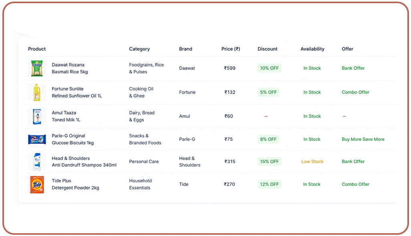Click the Category column header
Screen dimensions: 411x236
click(139, 49)
